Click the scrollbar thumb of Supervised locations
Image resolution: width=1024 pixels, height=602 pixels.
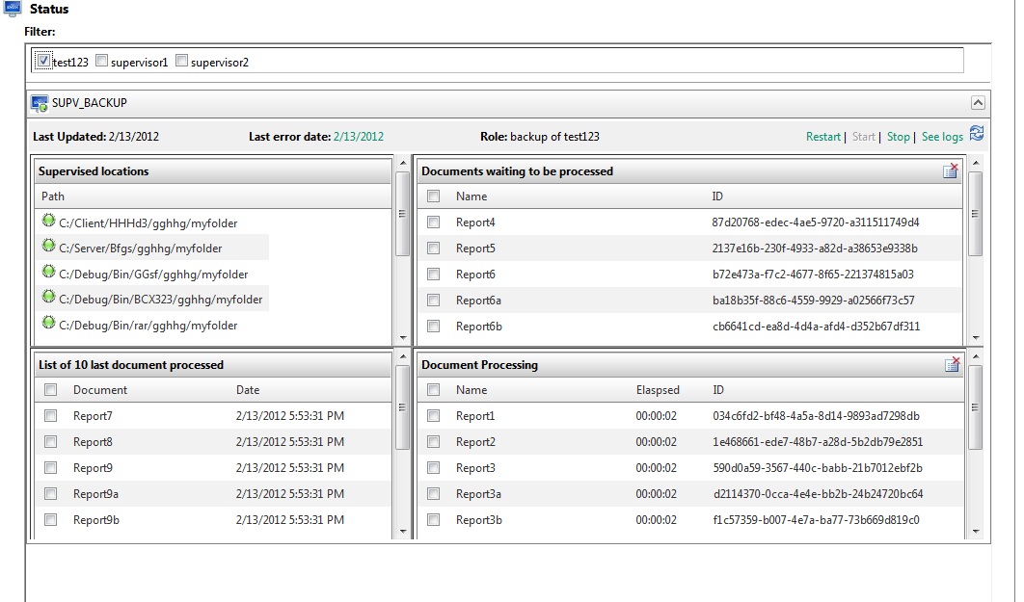pos(403,213)
